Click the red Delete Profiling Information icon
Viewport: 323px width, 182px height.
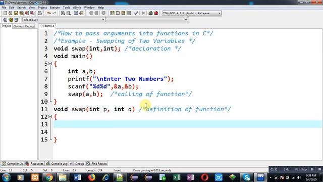pos(156,13)
